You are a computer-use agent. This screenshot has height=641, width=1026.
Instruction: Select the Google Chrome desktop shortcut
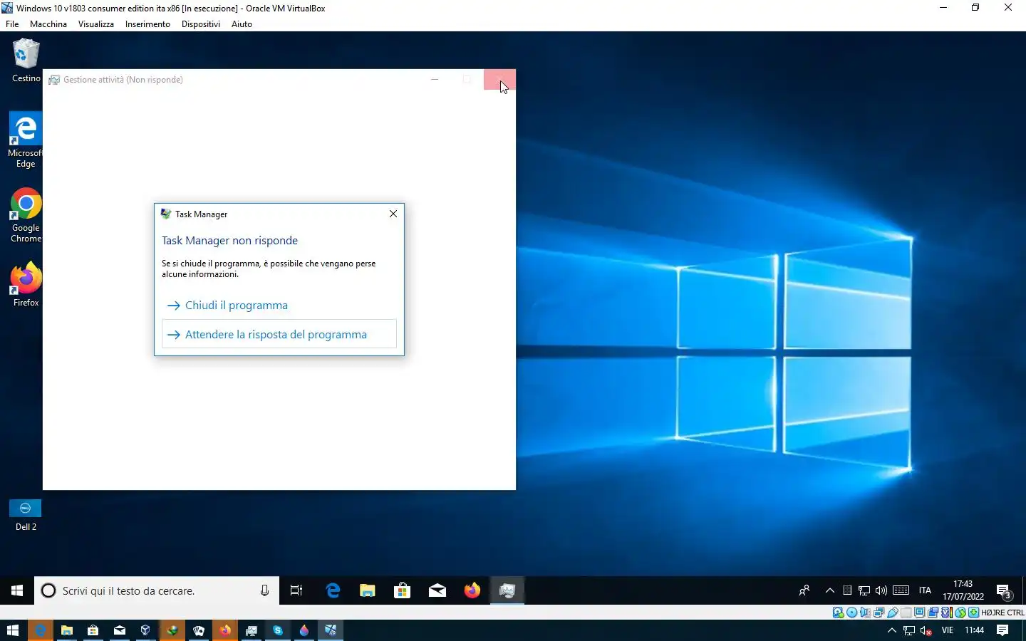click(x=26, y=215)
